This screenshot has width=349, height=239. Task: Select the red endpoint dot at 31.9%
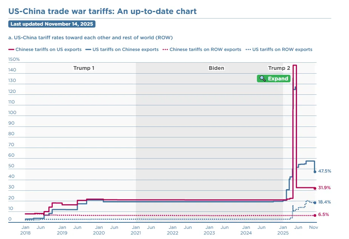point(315,188)
